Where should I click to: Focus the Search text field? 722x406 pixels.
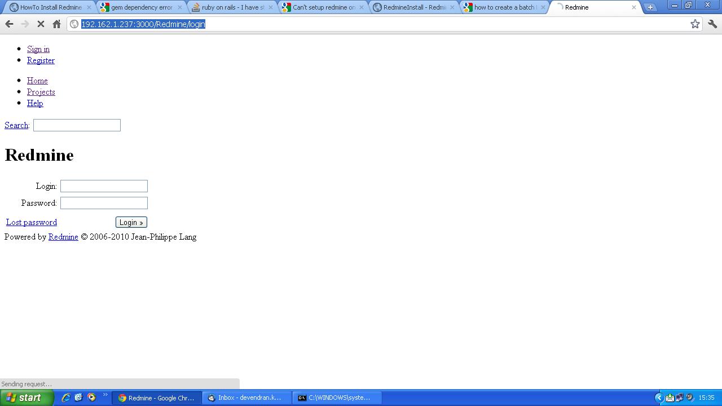coord(77,125)
